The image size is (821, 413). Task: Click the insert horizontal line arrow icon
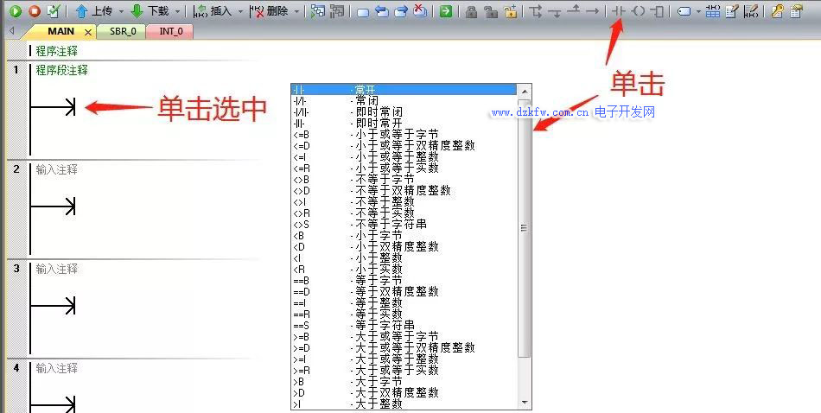pyautogui.click(x=592, y=11)
